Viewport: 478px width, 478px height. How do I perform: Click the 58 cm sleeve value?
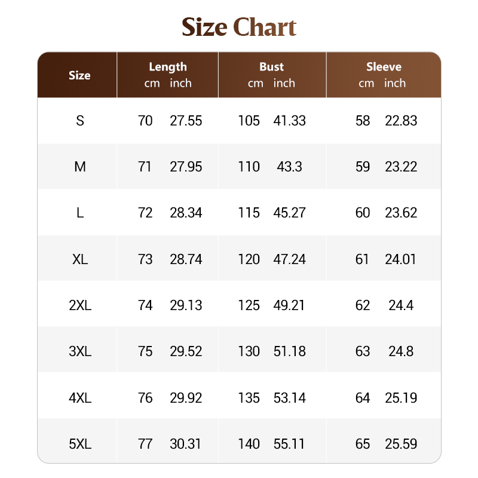[x=363, y=121]
